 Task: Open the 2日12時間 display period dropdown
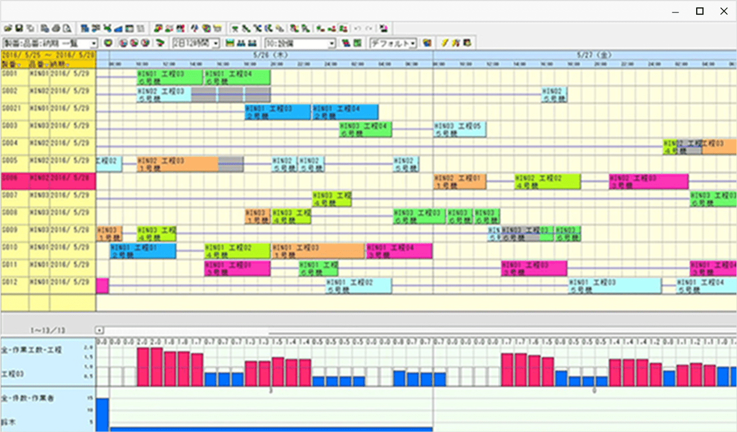click(x=216, y=44)
